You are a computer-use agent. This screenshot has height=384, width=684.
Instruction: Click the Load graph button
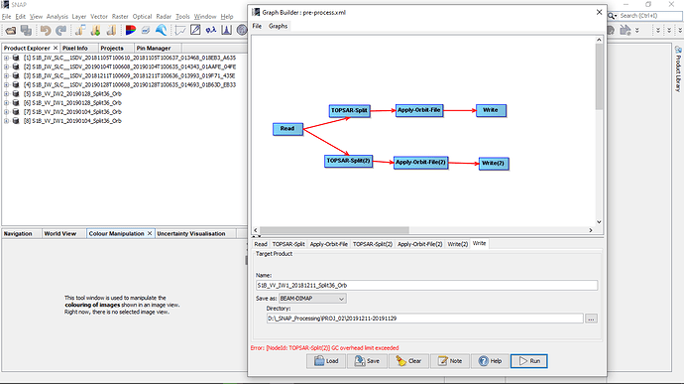(326, 361)
